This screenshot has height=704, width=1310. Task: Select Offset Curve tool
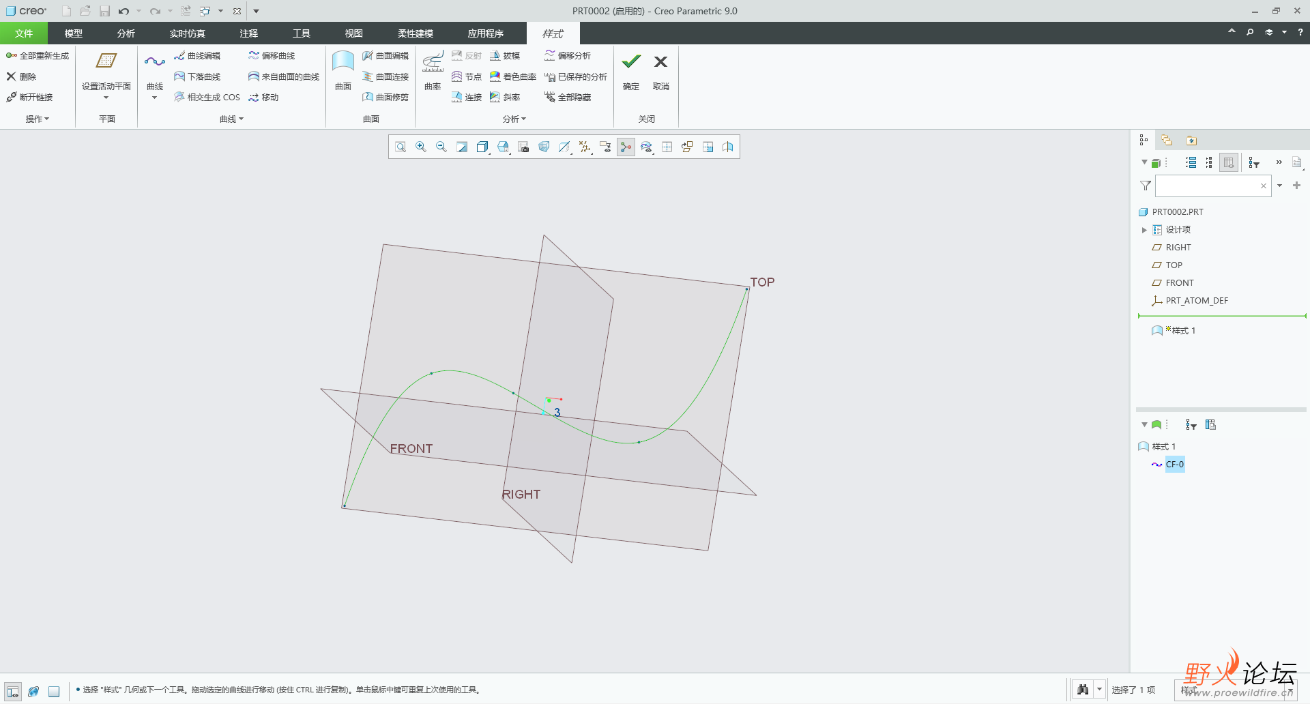[272, 56]
